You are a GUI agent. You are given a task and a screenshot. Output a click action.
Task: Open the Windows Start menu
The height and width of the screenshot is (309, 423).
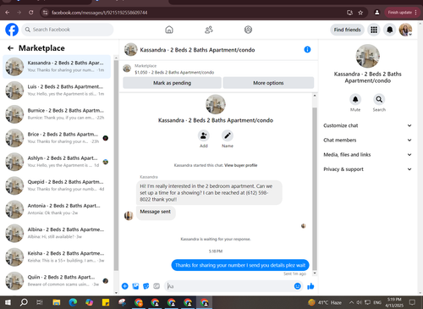click(8, 302)
